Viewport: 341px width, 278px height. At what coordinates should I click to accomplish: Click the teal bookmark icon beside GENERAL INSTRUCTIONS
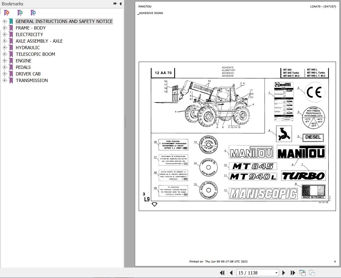(11, 21)
